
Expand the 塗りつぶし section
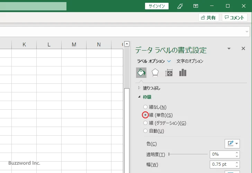[139, 88]
